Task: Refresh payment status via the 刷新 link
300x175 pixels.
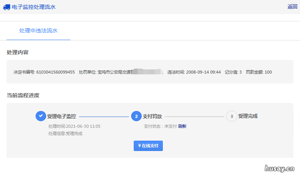Action: [x=182, y=126]
